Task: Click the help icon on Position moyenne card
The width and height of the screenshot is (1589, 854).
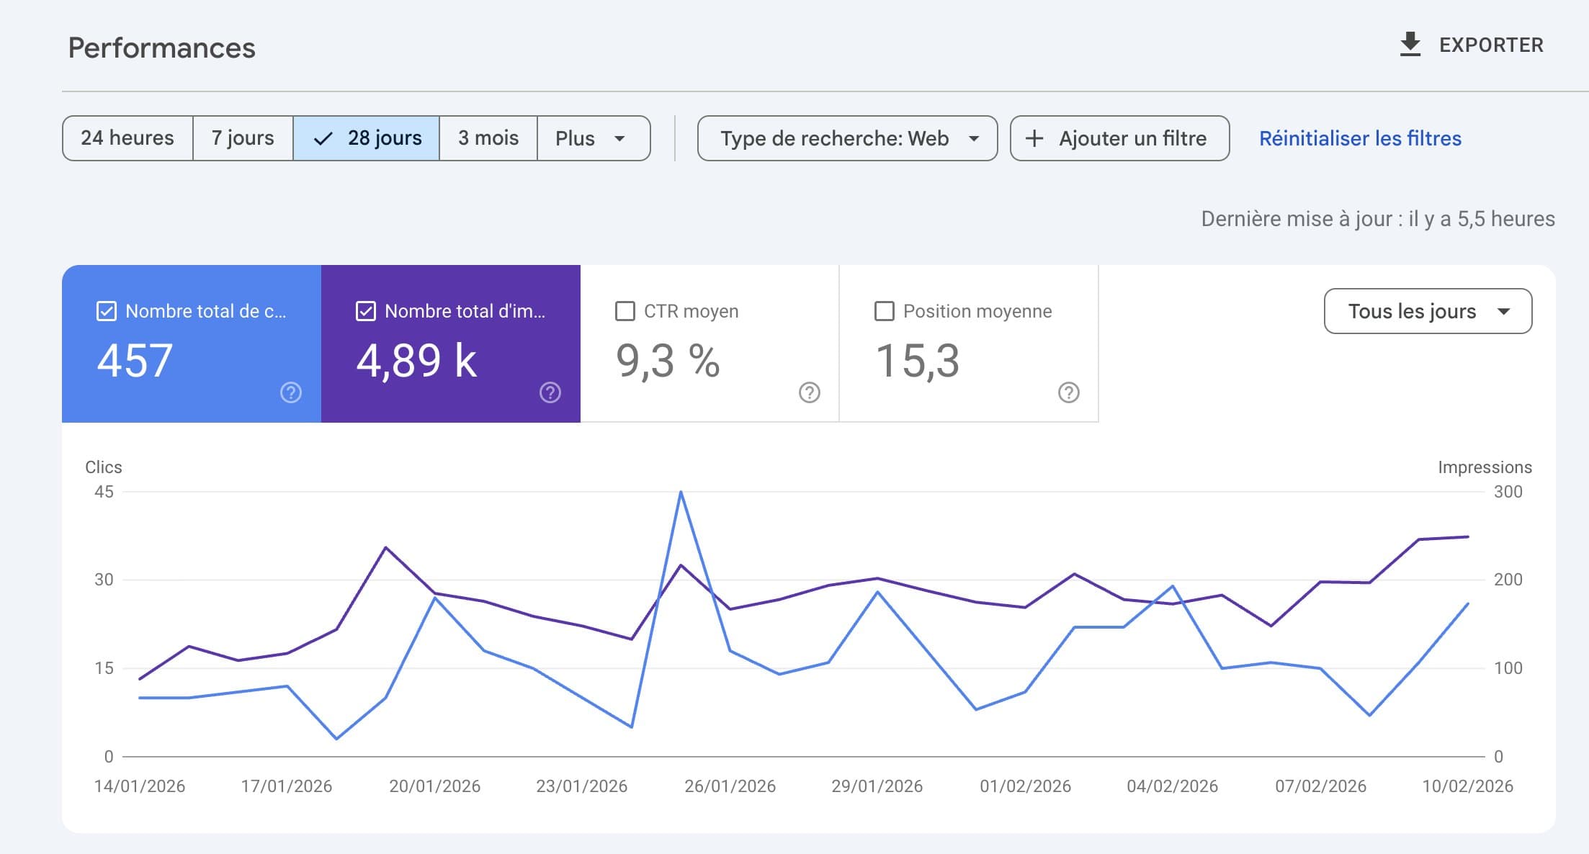Action: click(x=1067, y=393)
